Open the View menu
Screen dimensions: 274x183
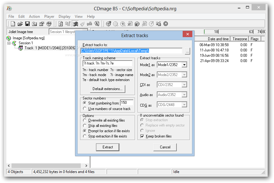coord(79,17)
